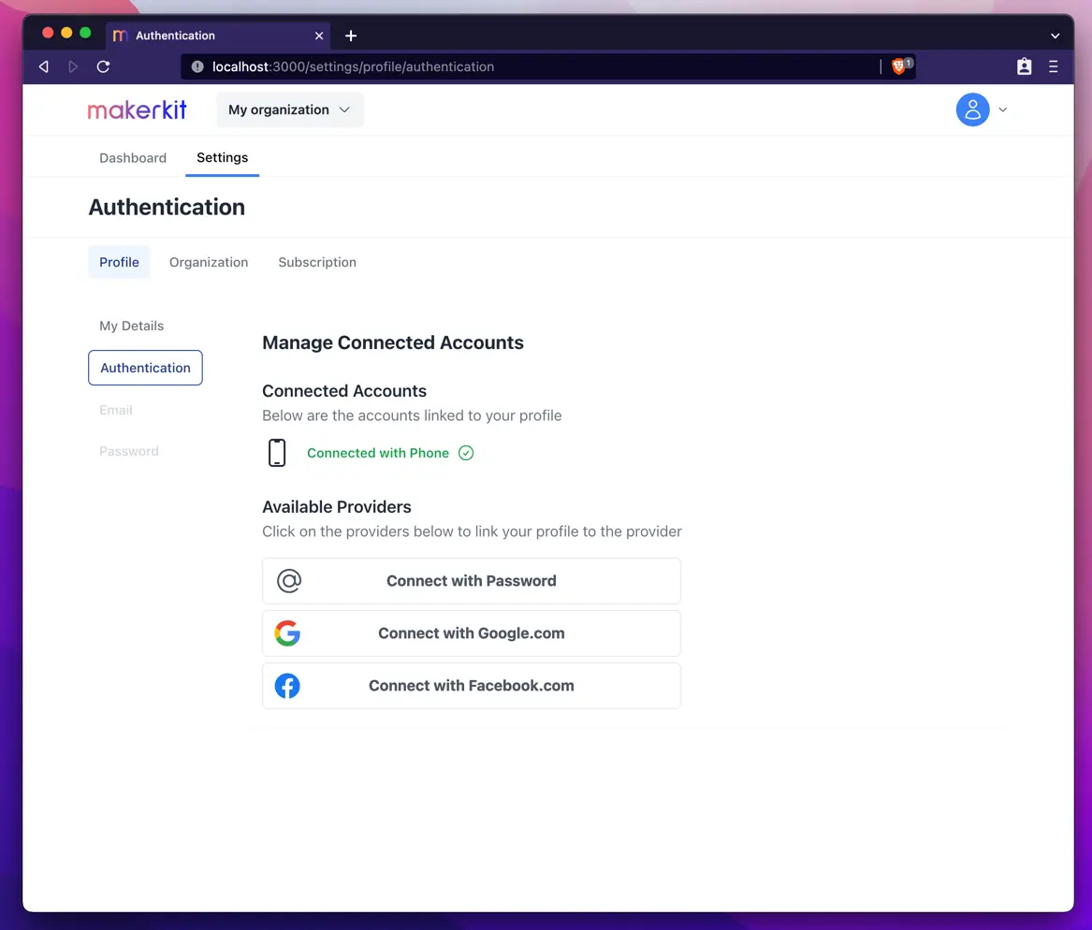Click the chevron at the tab bar's right edge
Screen dimensions: 1092x930
click(x=1056, y=35)
